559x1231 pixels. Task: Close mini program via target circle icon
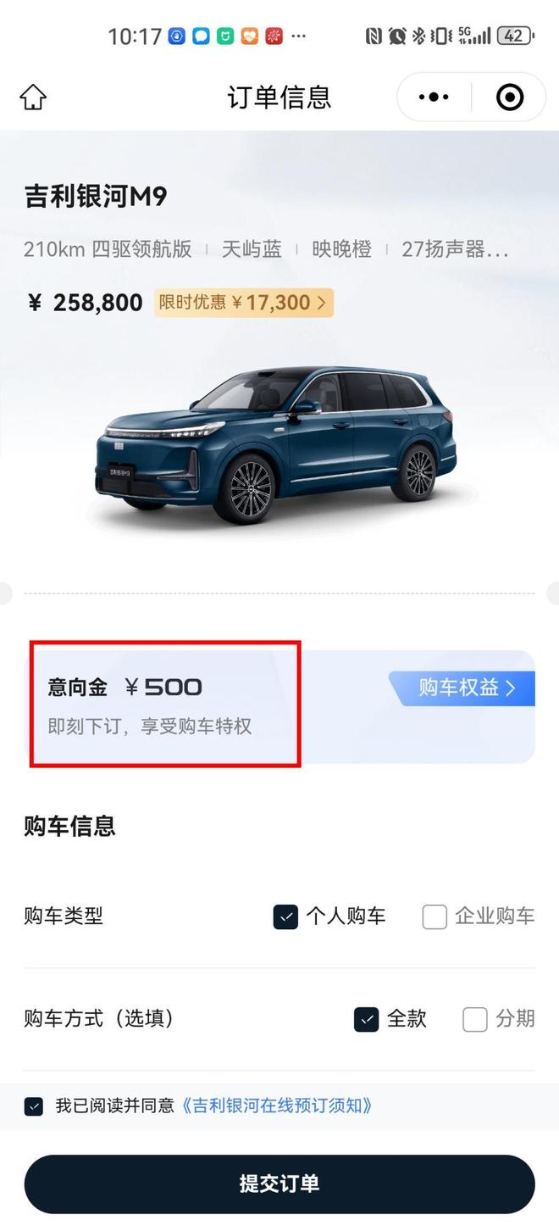tap(509, 97)
